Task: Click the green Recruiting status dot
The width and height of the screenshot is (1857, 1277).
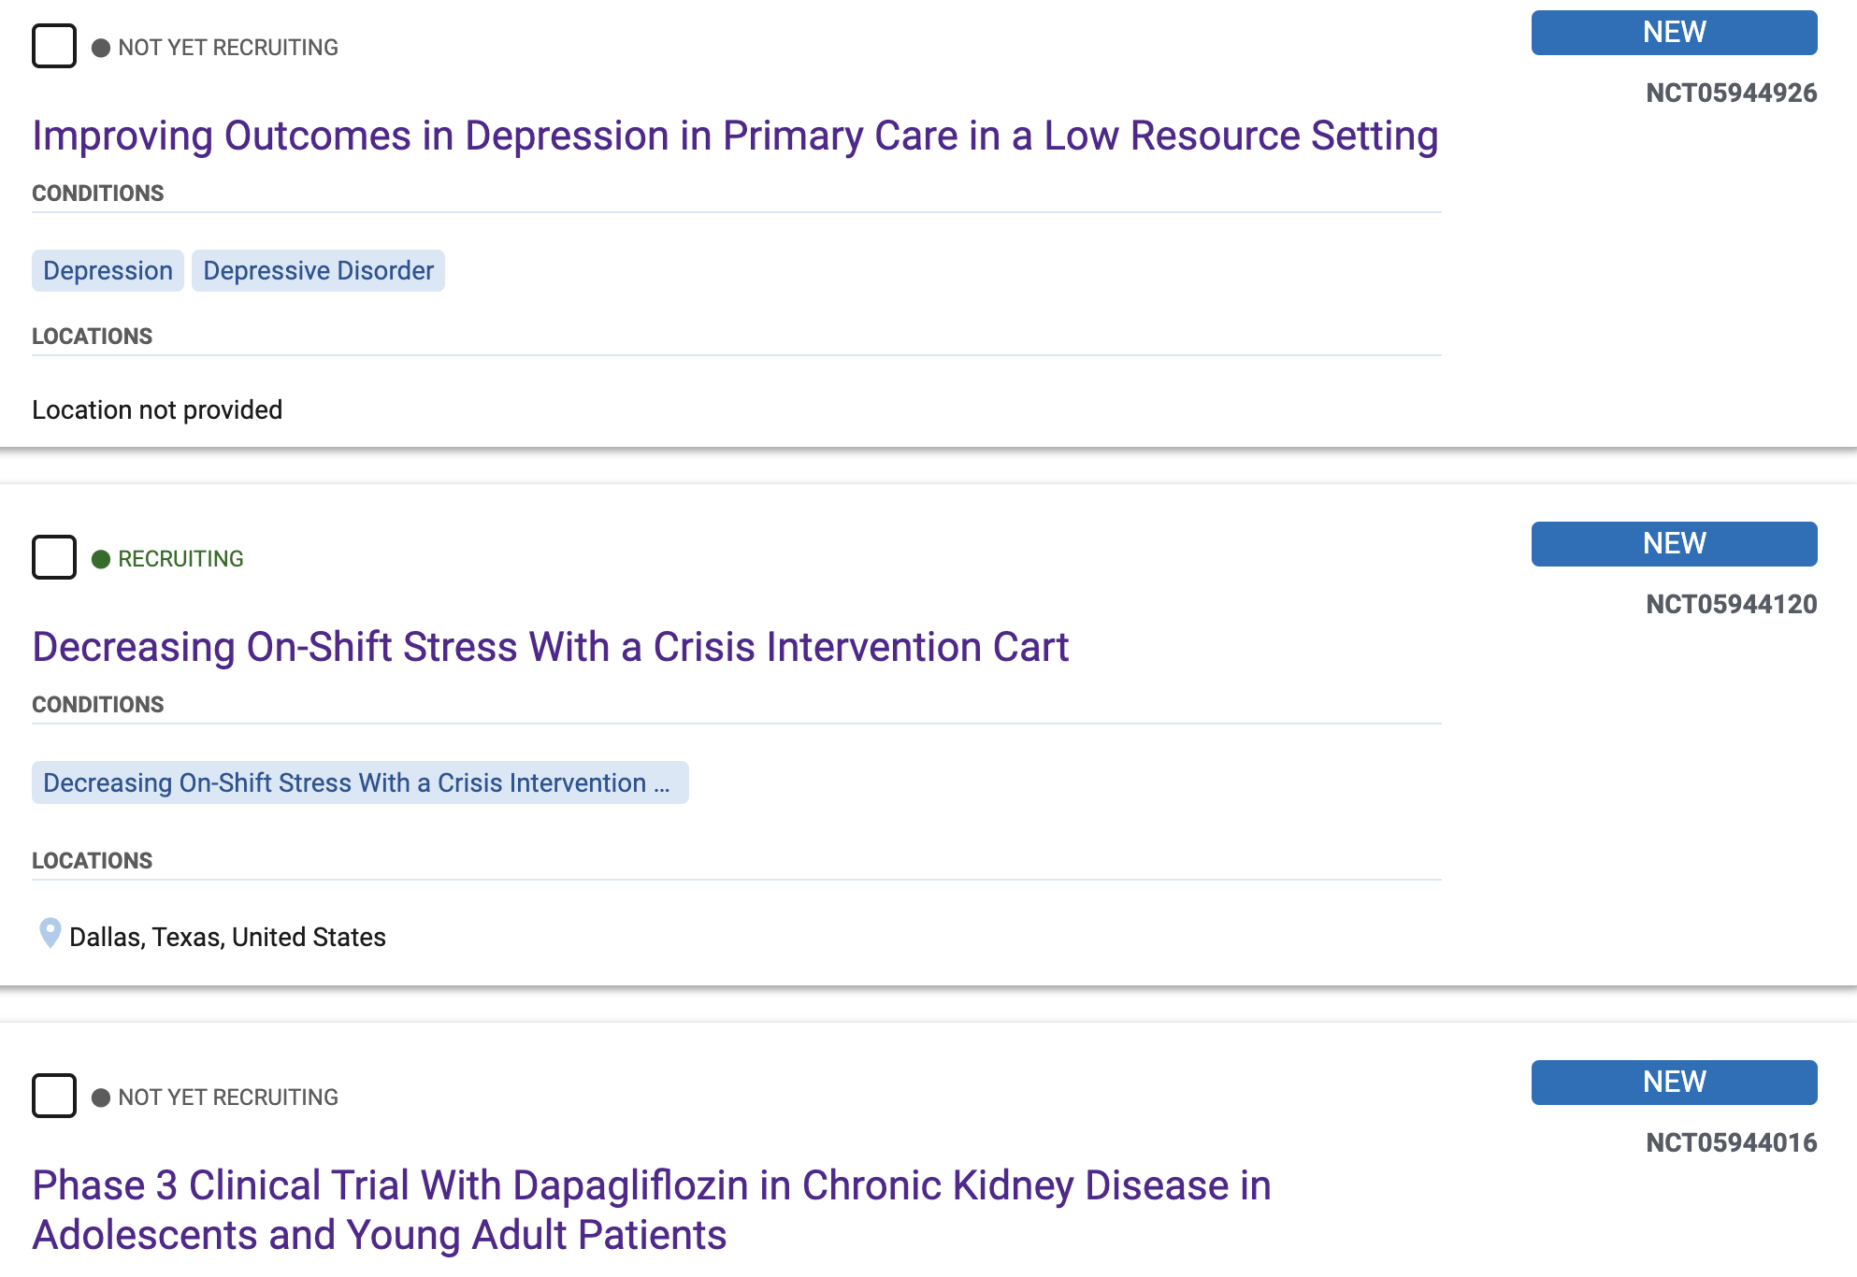Action: [x=101, y=559]
